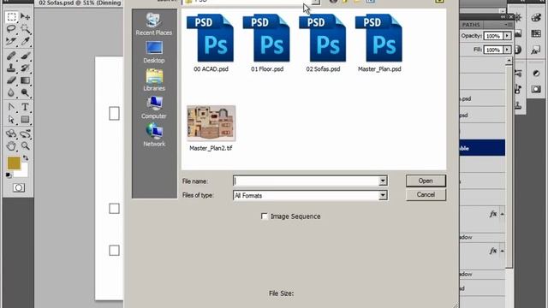548x308 pixels.
Task: Select the Clone Stamp tool
Action: pos(11,68)
